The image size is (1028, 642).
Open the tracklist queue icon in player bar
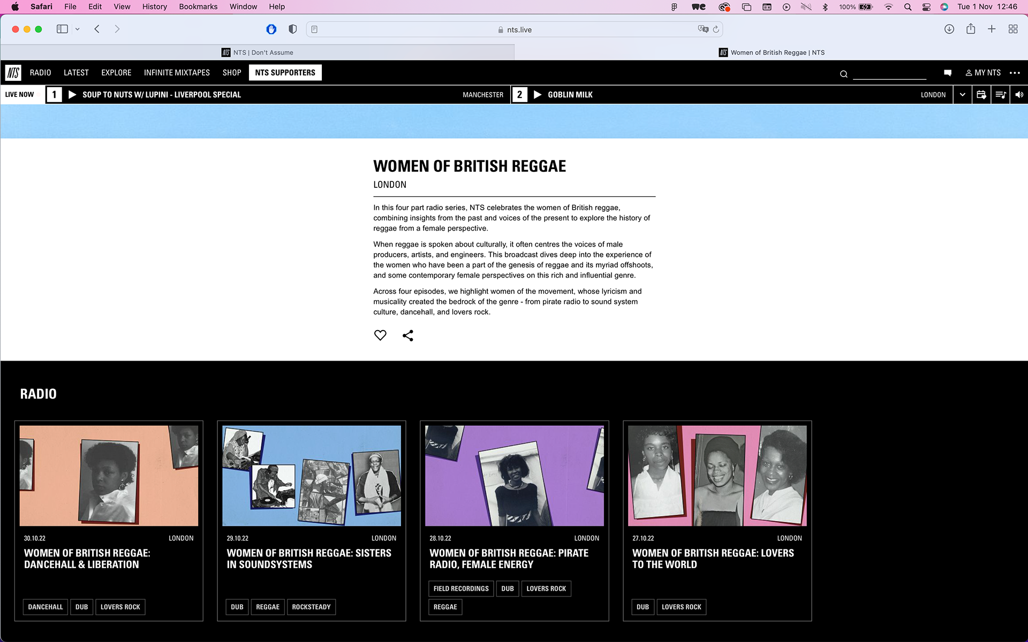(x=1000, y=95)
